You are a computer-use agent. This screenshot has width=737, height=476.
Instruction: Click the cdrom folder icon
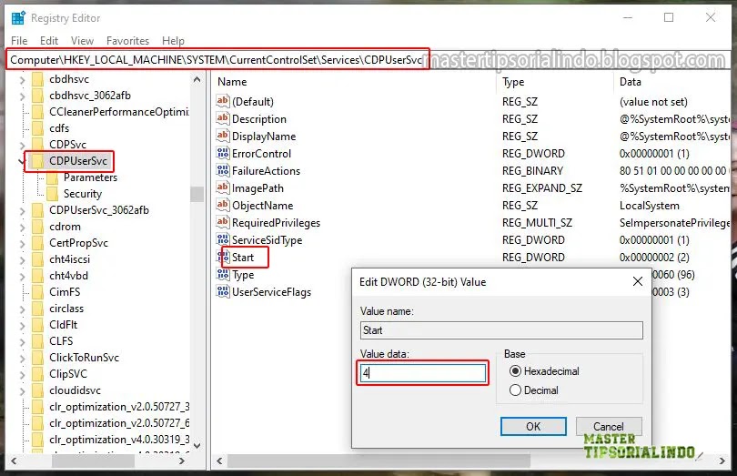(38, 227)
